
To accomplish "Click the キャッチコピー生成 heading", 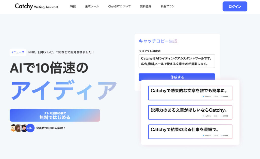I will 158,41.
